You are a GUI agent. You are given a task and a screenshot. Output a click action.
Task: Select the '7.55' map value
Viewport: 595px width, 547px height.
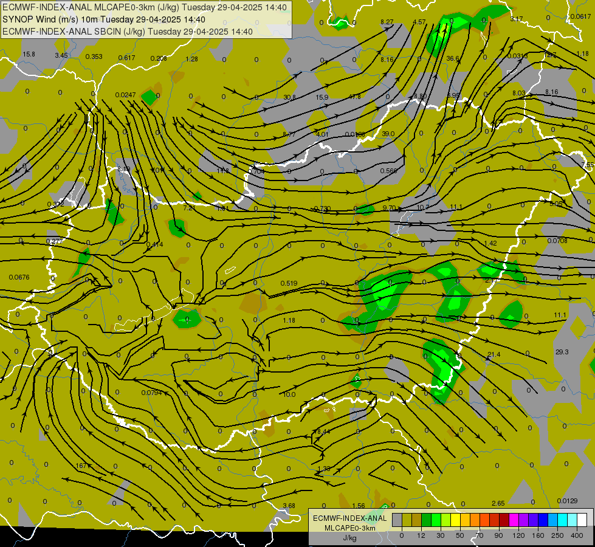[588, 165]
